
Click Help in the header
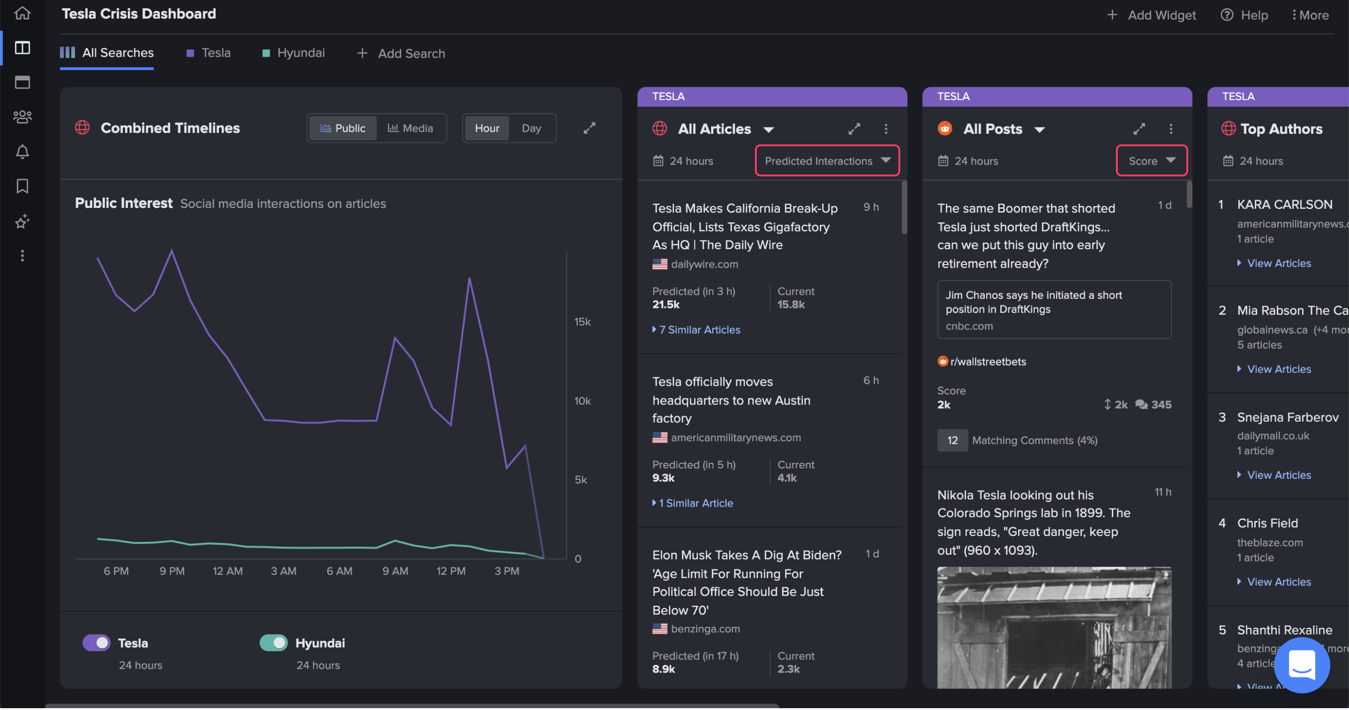coord(1244,15)
